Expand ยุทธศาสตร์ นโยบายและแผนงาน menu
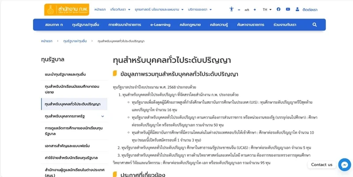Screen dimensions: 353x177 [x=159, y=9]
